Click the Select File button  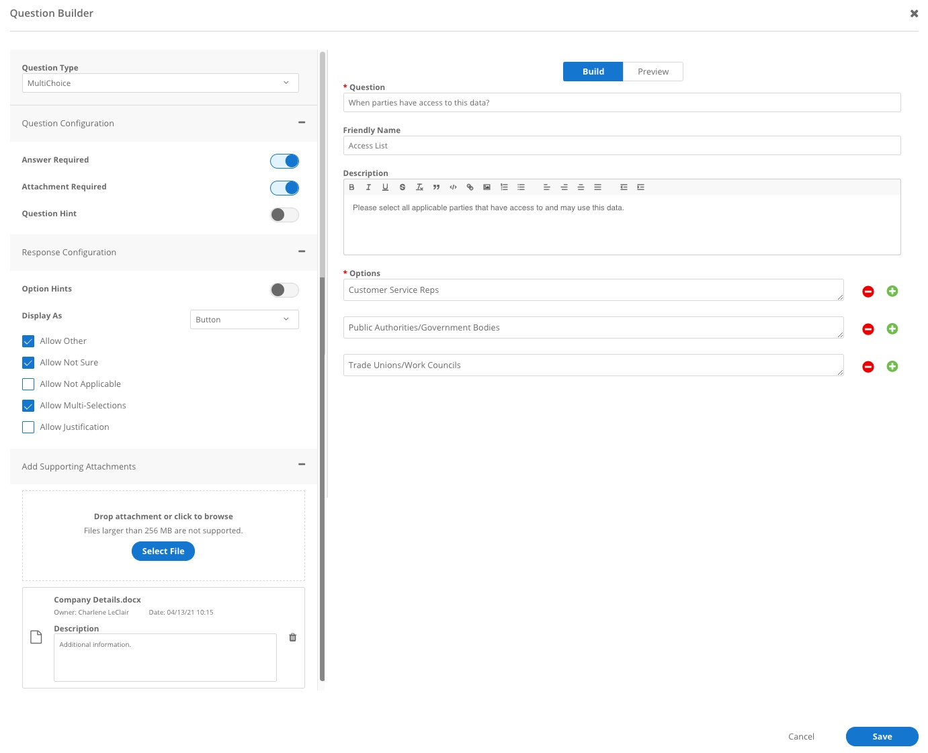[x=163, y=551]
